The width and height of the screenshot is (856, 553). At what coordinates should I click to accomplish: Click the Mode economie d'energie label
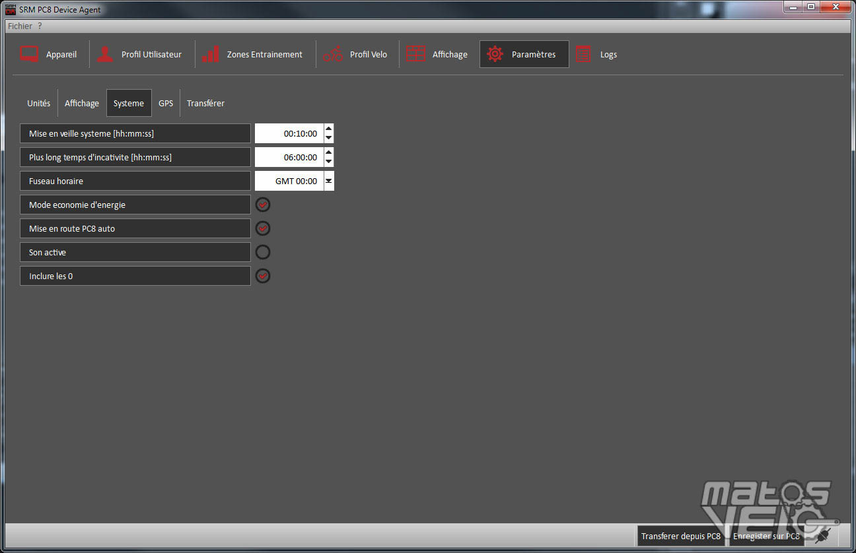tap(135, 205)
